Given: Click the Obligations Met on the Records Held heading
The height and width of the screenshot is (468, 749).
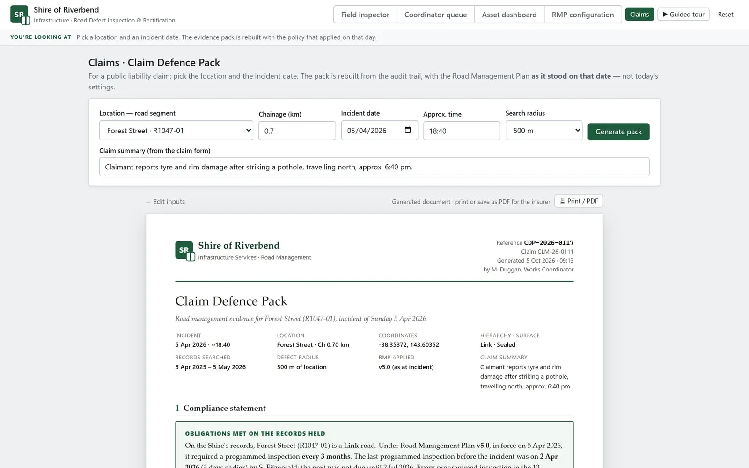Looking at the screenshot, I should [x=255, y=434].
